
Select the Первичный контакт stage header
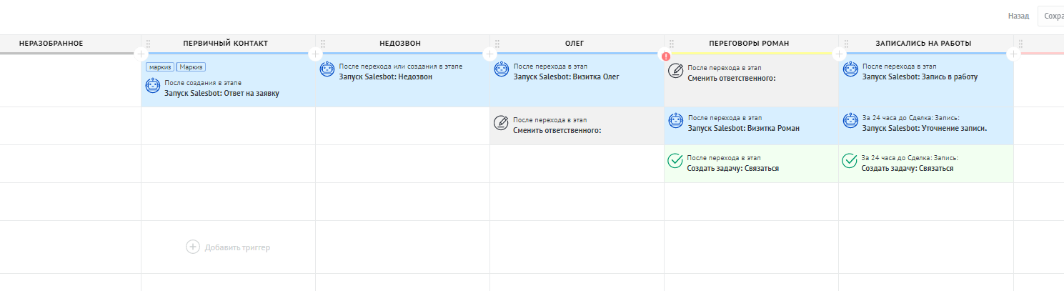coord(225,44)
